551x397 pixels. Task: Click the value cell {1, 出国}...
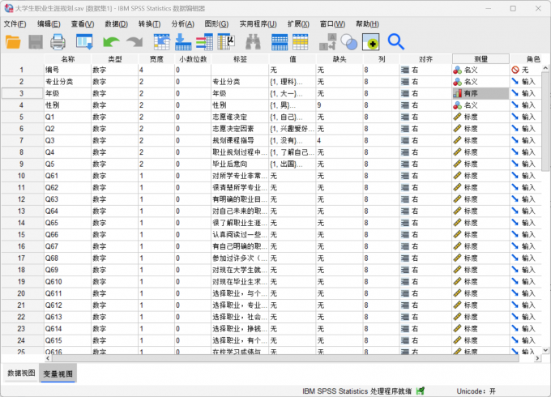tap(293, 164)
